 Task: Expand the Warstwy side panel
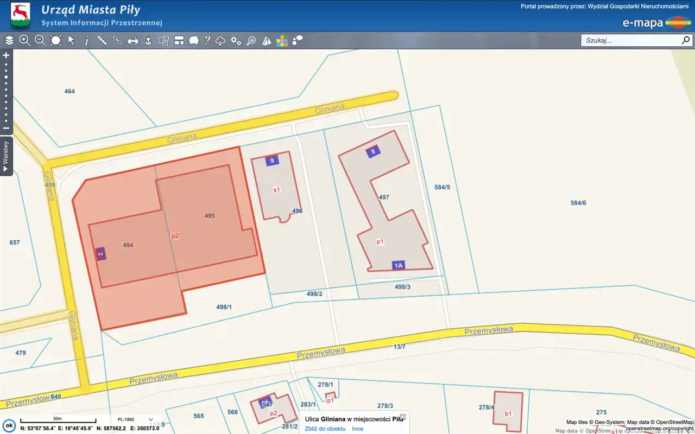point(6,156)
